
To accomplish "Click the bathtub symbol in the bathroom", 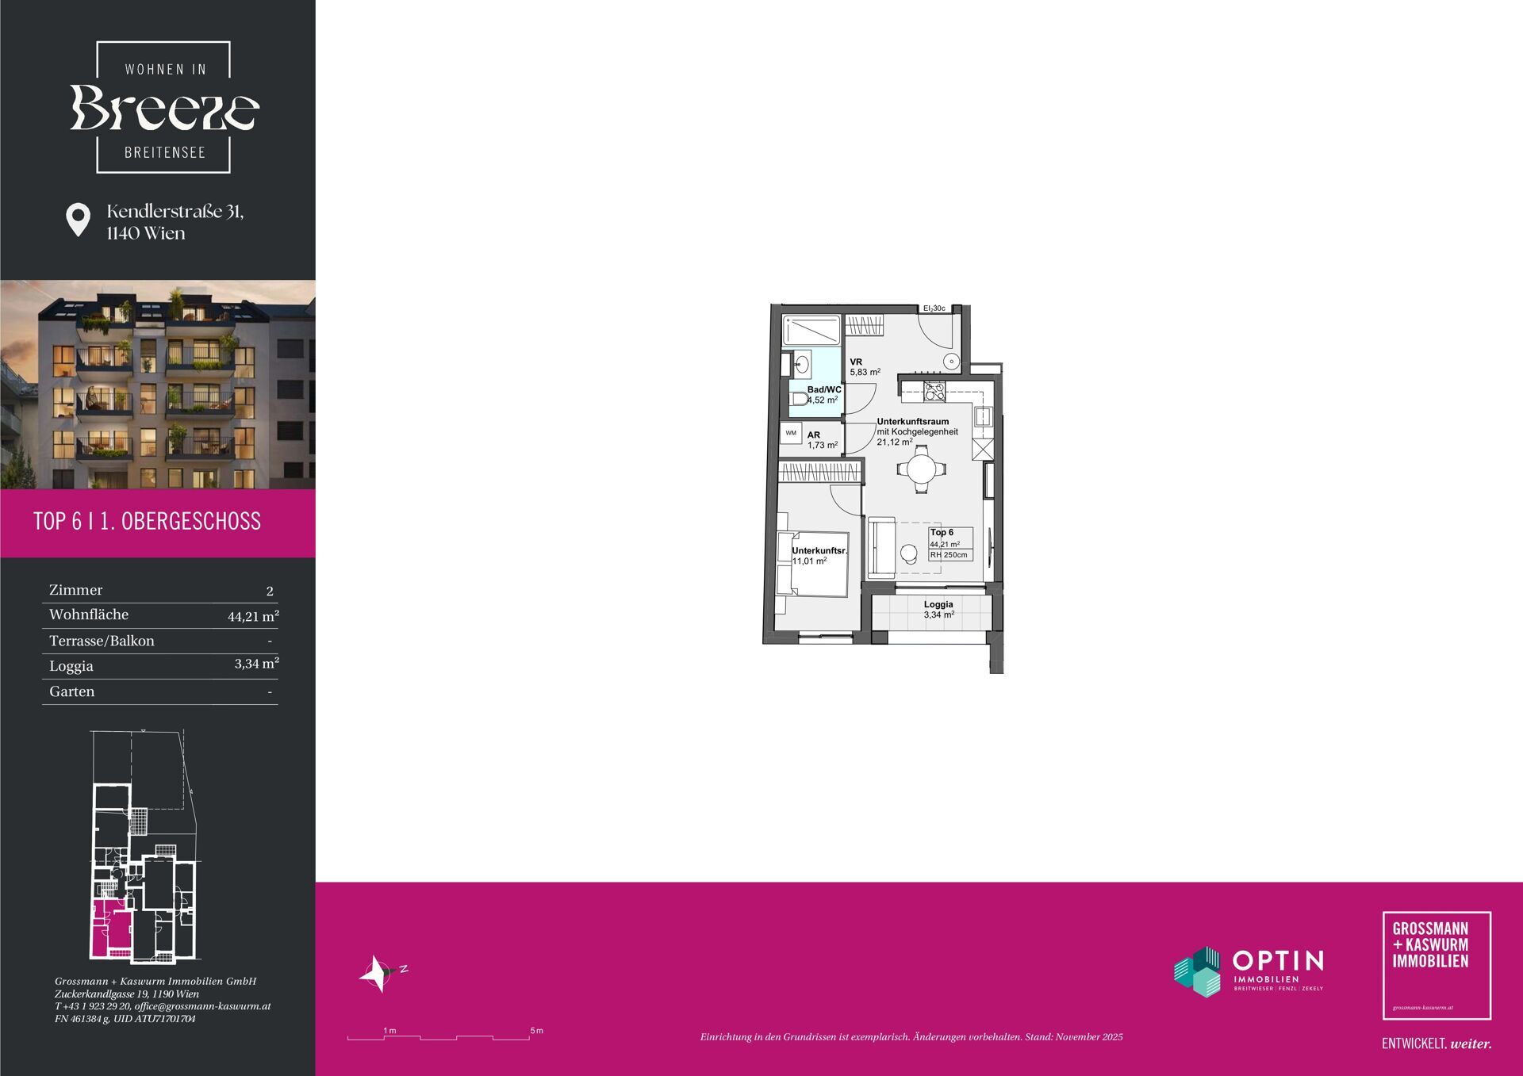I will [x=811, y=331].
